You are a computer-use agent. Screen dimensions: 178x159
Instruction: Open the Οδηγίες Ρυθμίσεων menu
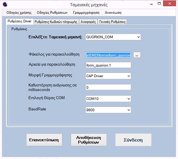[52, 13]
